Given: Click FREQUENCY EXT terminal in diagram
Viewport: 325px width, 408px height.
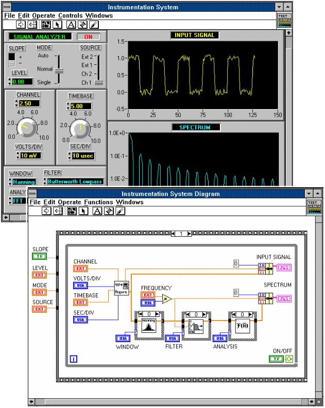Looking at the screenshot, I should 148,295.
